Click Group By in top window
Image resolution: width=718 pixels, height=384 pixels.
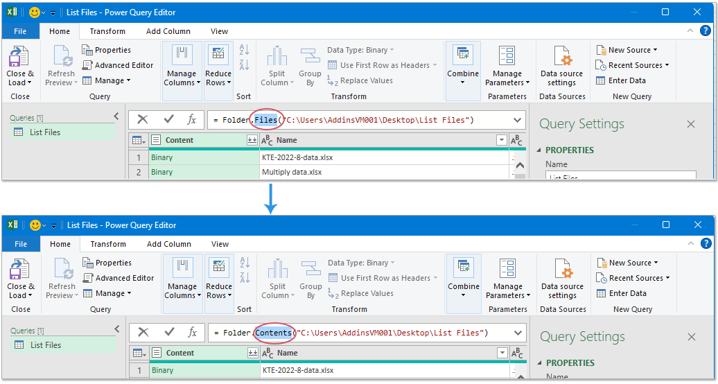click(310, 66)
